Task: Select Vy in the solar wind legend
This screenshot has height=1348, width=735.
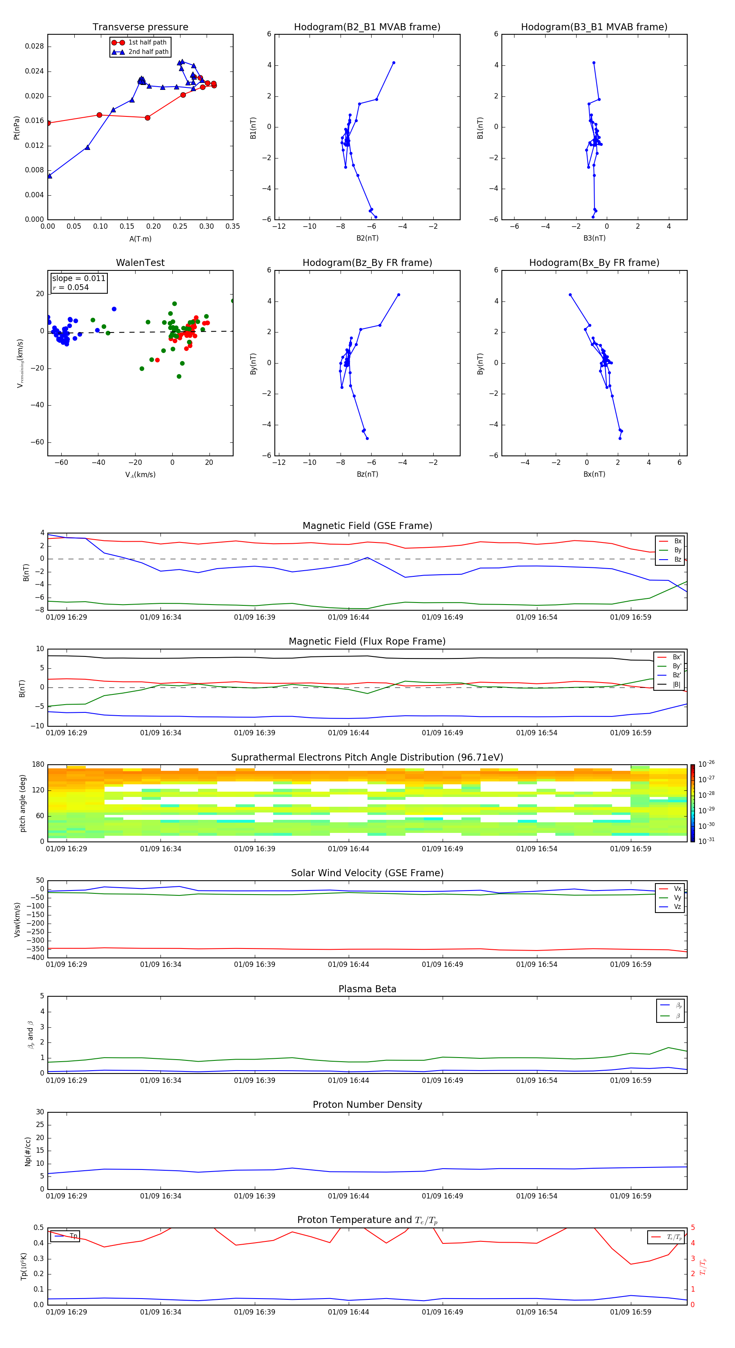Action: [x=670, y=898]
